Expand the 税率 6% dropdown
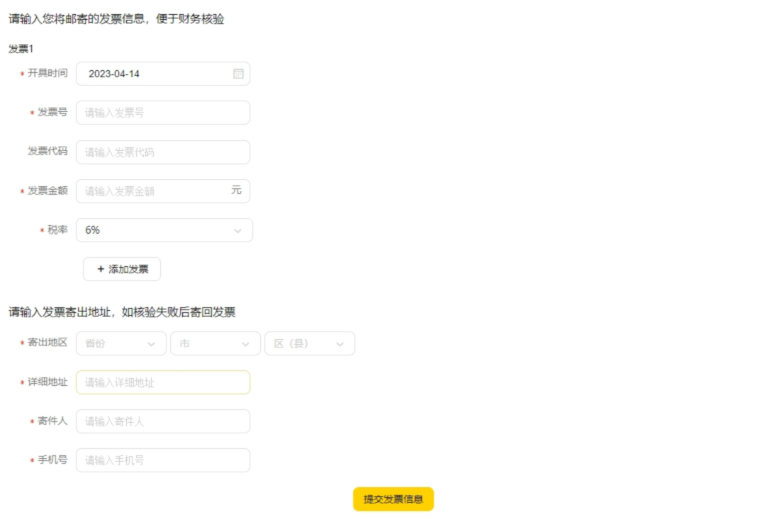774x519 pixels. [164, 230]
